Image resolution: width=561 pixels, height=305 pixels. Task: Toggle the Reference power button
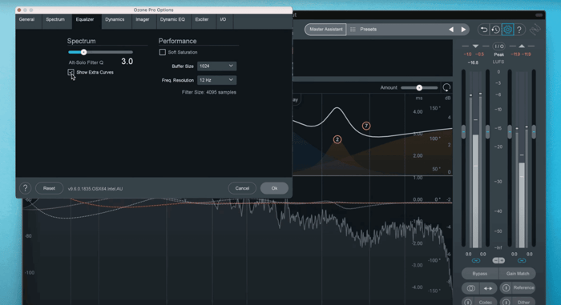[x=506, y=288]
